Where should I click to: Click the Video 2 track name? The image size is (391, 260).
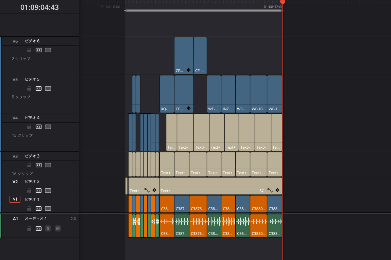coord(32,182)
